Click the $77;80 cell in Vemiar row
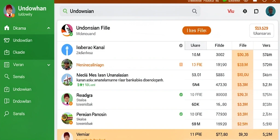 [x=221, y=134]
